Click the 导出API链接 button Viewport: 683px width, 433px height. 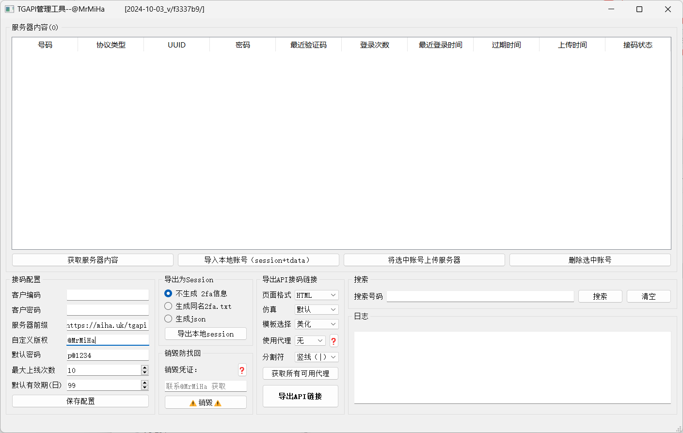(300, 396)
